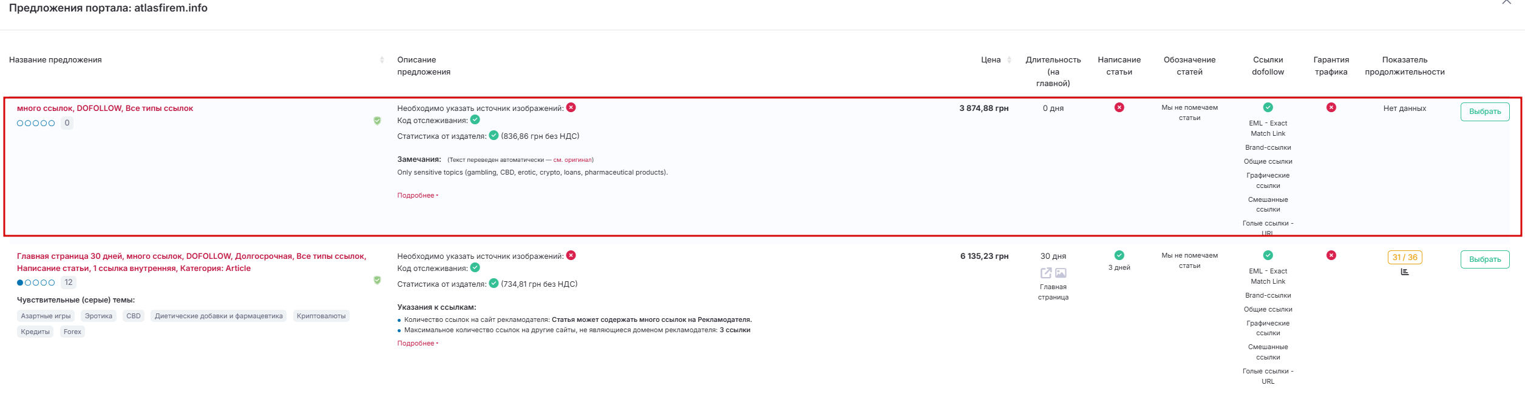Click green shield icon in second offer row
The height and width of the screenshot is (411, 1525).
click(x=377, y=280)
